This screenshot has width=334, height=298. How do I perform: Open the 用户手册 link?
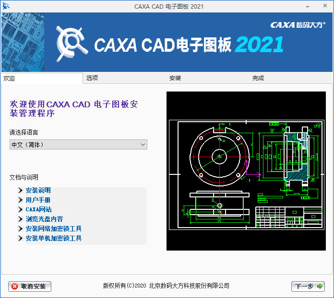click(38, 200)
